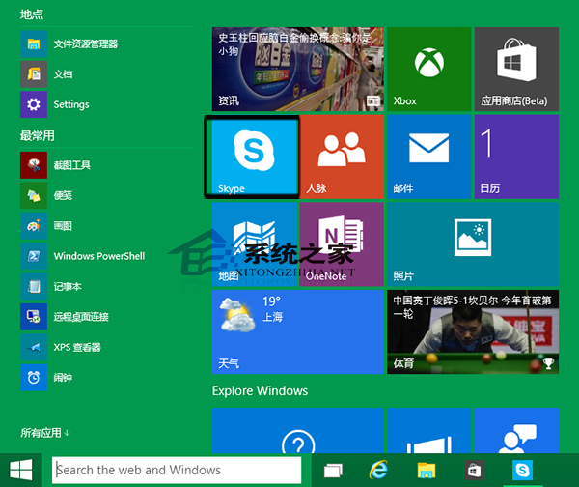Open the 体育 sports news tile

[x=472, y=331]
